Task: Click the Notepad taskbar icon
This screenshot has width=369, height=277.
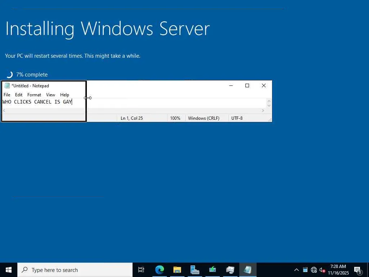Action: click(x=248, y=270)
